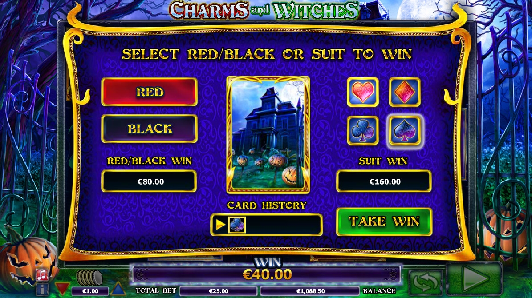This screenshot has width=532, height=298.
Task: Start the spin with green play button
Action: pyautogui.click(x=474, y=279)
